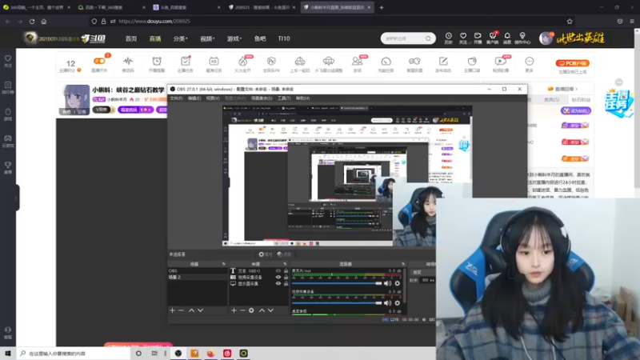This screenshot has width=640, height=360.
Task: Move selected source down
Action: 270,310
